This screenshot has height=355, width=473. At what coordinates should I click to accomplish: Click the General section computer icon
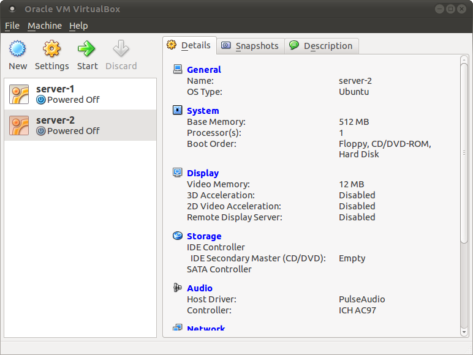coord(178,69)
